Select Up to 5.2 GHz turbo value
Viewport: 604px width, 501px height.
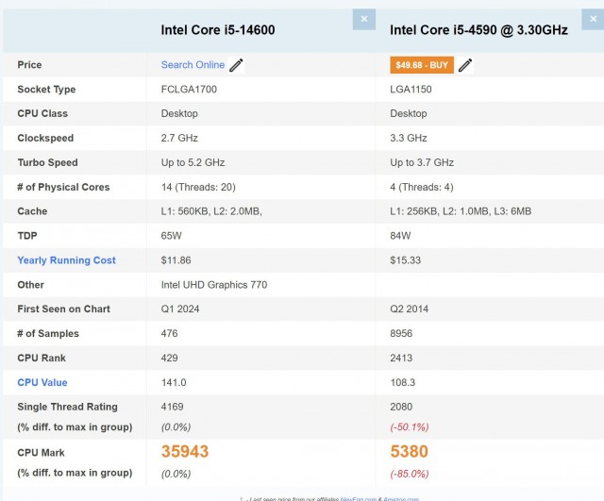point(193,162)
